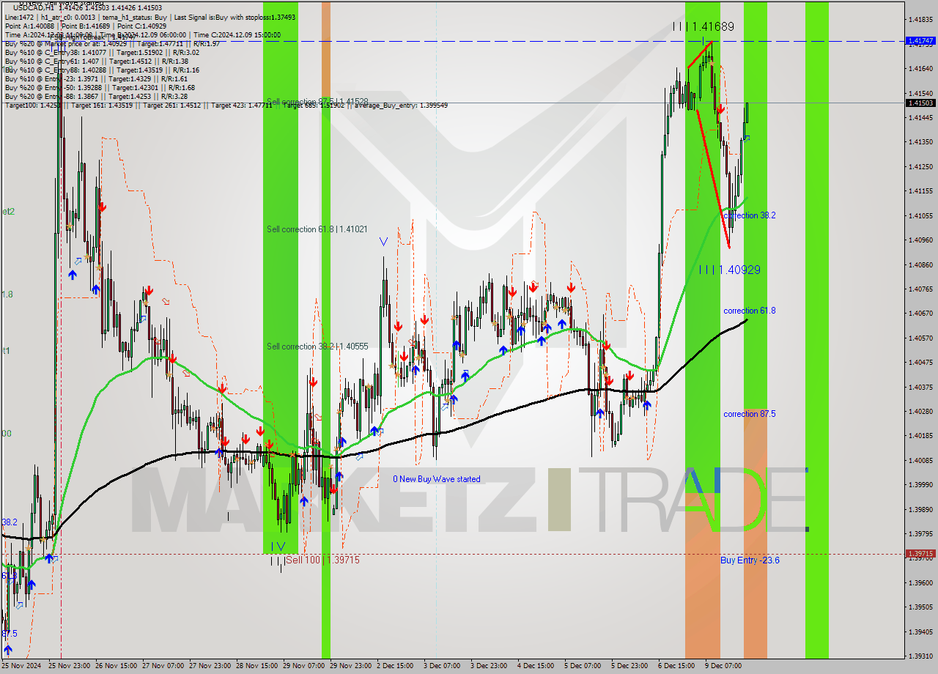Select the 'Sell correction 38.2 | 1.40555' label

click(317, 347)
